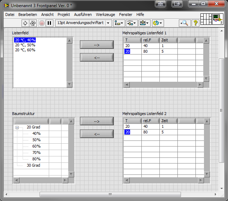The height and width of the screenshot is (201, 228).
Task: Click Mehrspaltiges Listenfeld 2 scroll up arrow
Action: (207, 121)
